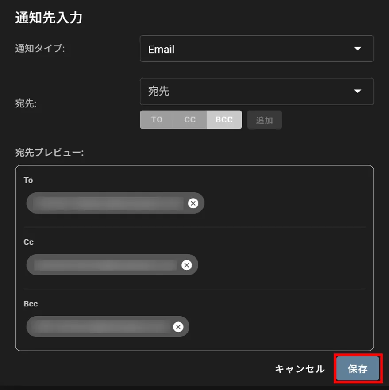
Task: Cancel with the キャンセル button
Action: [300, 369]
